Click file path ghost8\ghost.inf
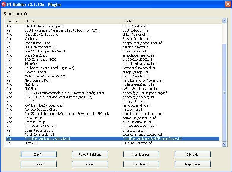This screenshot has width=232, height=172. [x=135, y=130]
